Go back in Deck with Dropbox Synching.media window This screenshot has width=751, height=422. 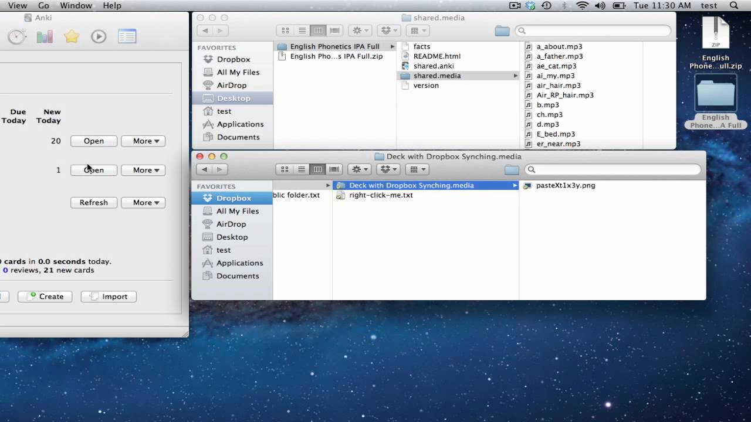click(x=204, y=169)
